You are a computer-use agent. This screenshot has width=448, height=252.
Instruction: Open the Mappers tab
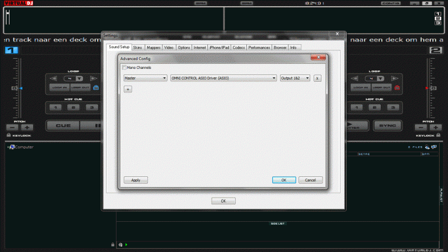pyautogui.click(x=153, y=48)
